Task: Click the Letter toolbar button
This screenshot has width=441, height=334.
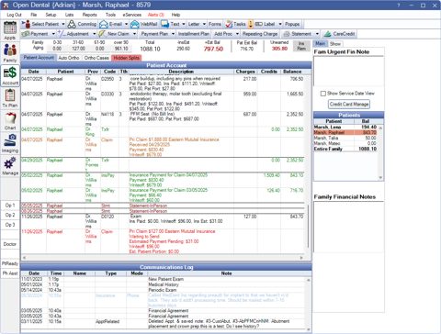Action: coord(194,24)
